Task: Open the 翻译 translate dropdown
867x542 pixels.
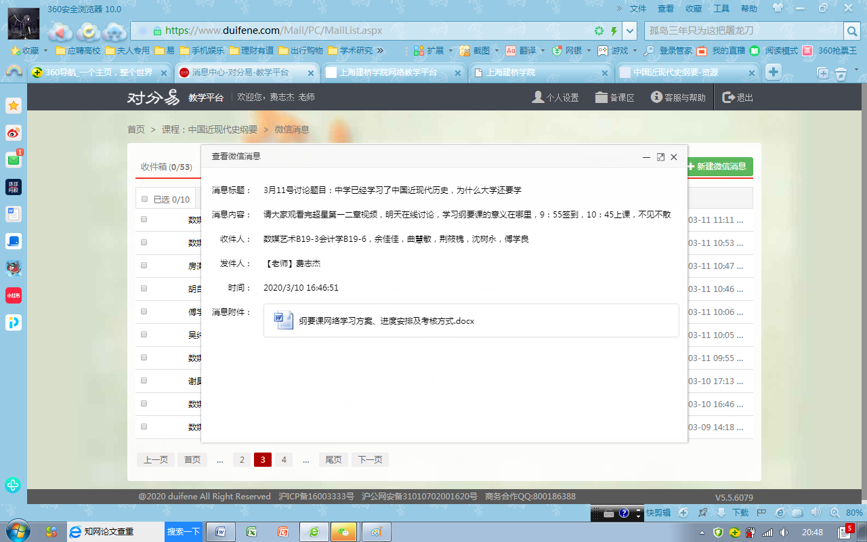Action: click(542, 51)
